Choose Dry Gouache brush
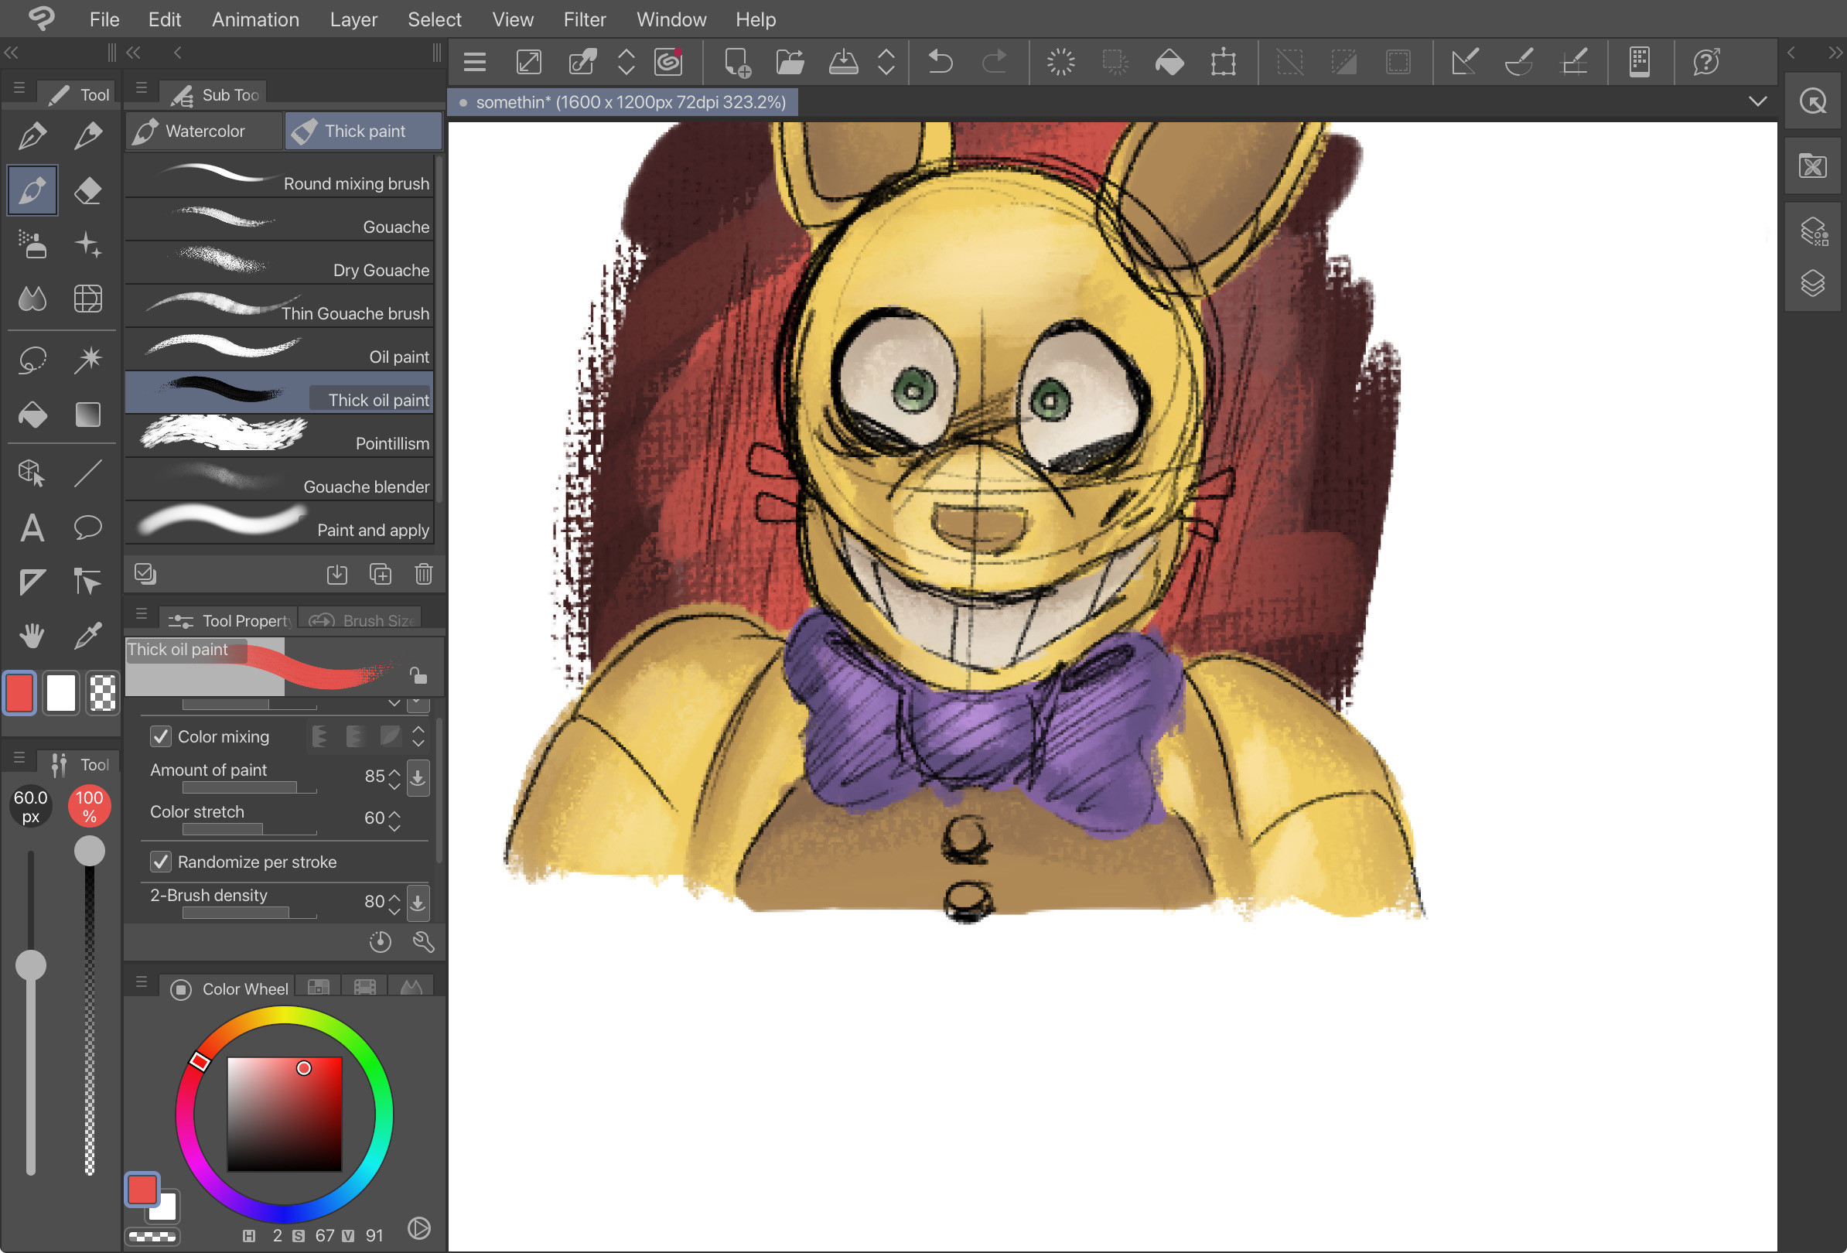 click(x=279, y=263)
